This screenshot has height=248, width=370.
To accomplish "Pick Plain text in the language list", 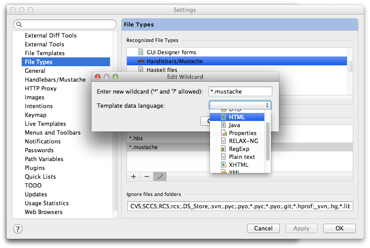I will point(242,157).
